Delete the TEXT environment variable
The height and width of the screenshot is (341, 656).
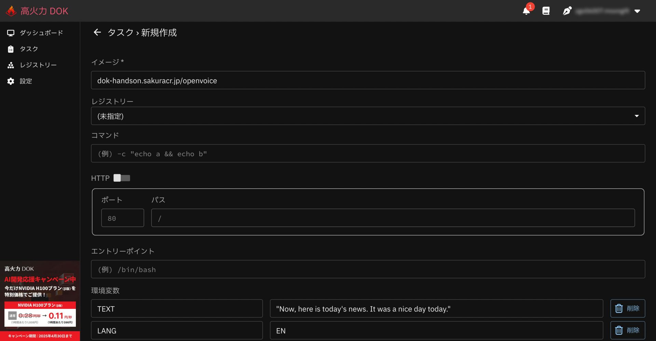[x=627, y=309]
